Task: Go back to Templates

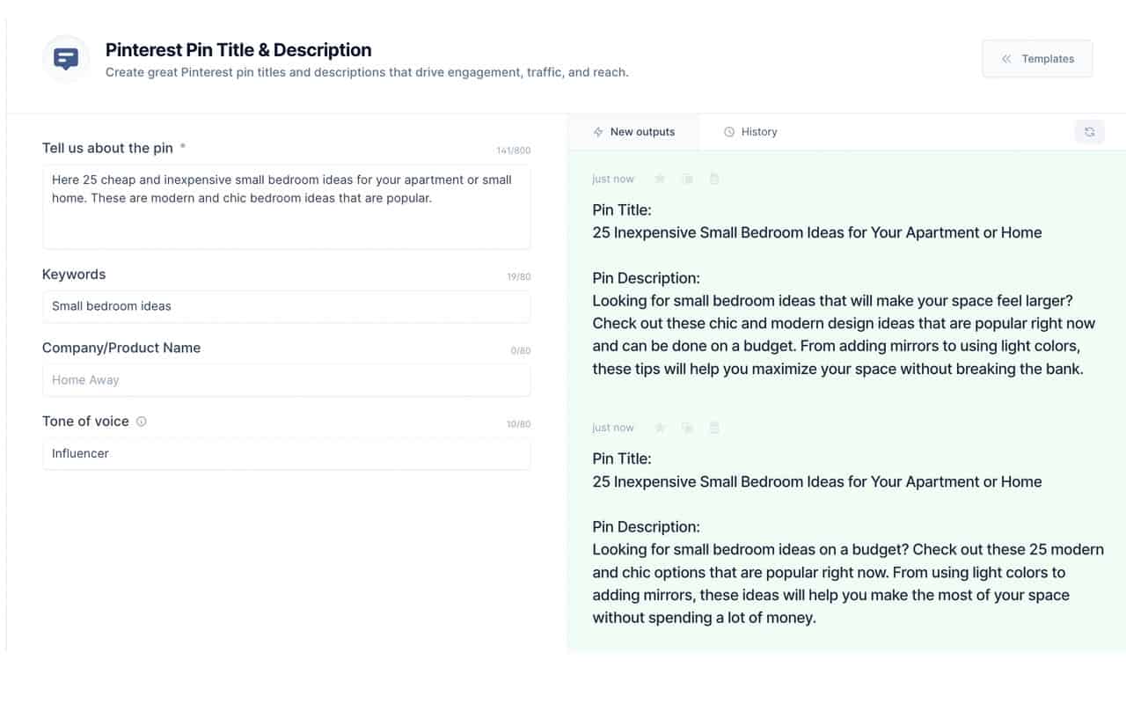Action: tap(1037, 59)
